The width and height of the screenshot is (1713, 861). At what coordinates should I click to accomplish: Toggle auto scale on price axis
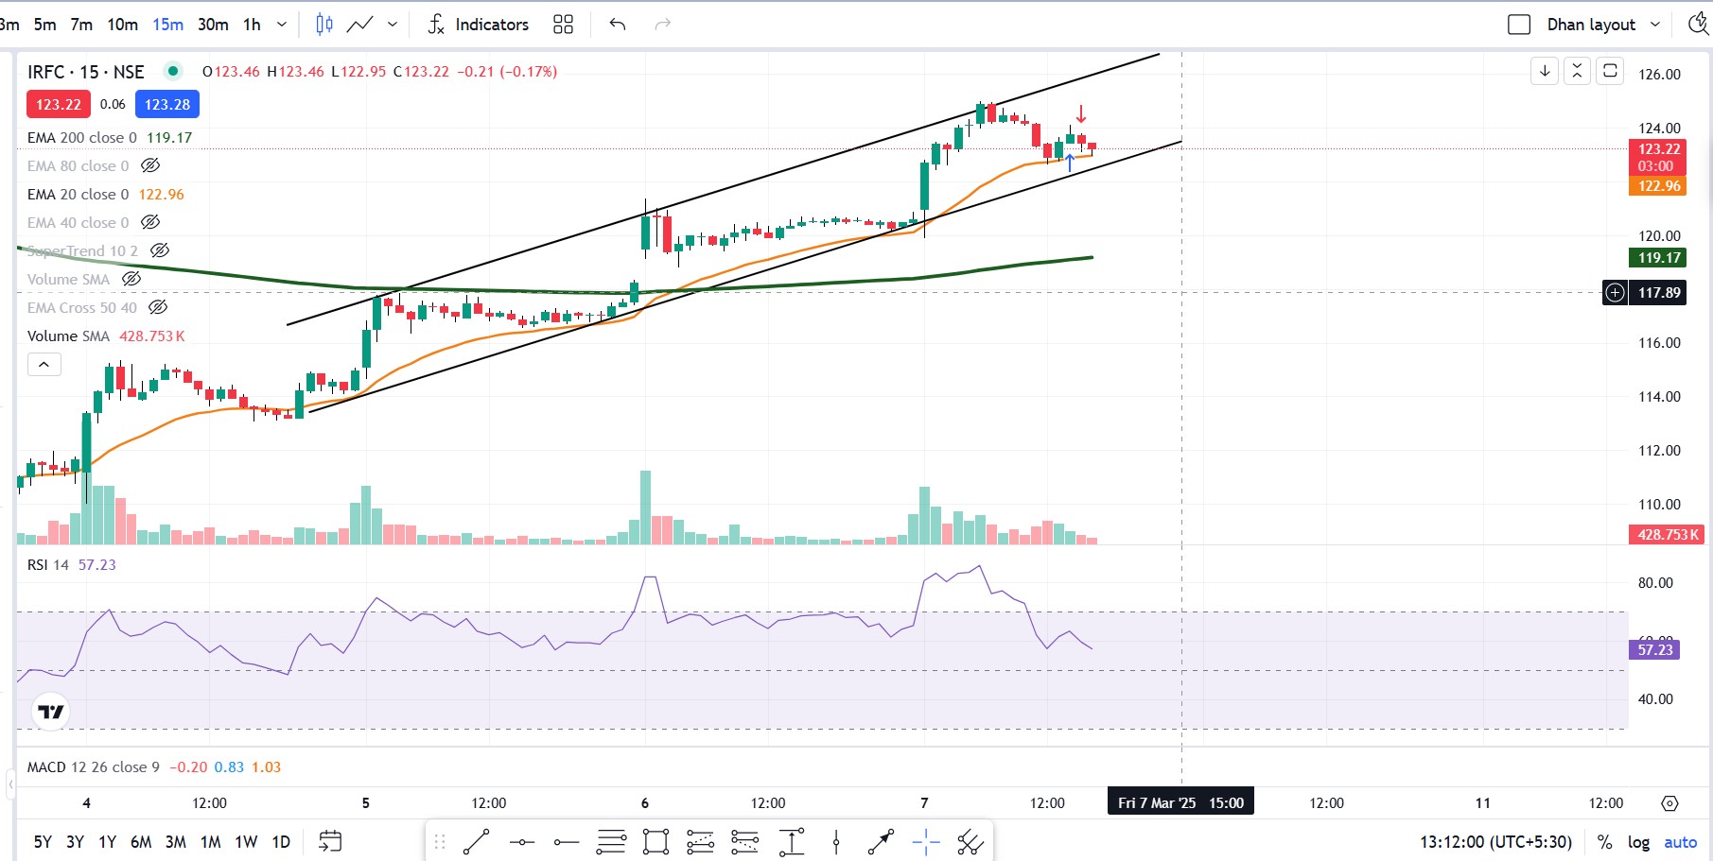[1680, 841]
